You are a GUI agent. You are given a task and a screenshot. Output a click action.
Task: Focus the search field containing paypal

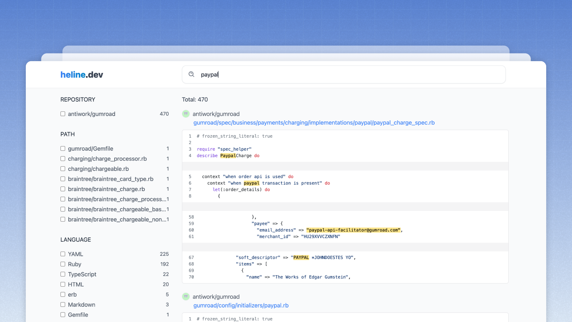tap(344, 75)
